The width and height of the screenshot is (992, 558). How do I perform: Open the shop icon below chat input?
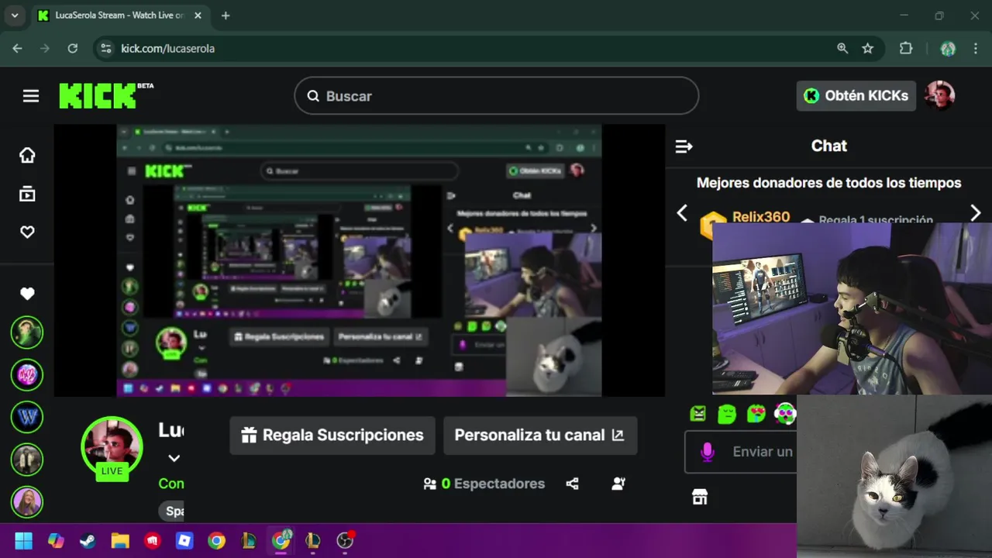click(700, 497)
